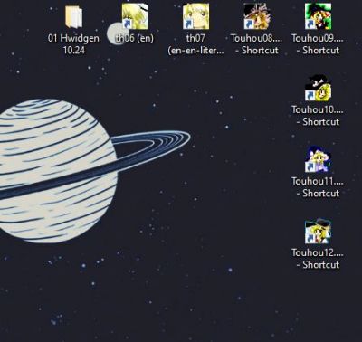Select the Touhou10 shortcut icon image
This screenshot has width=362, height=342.
[x=318, y=88]
